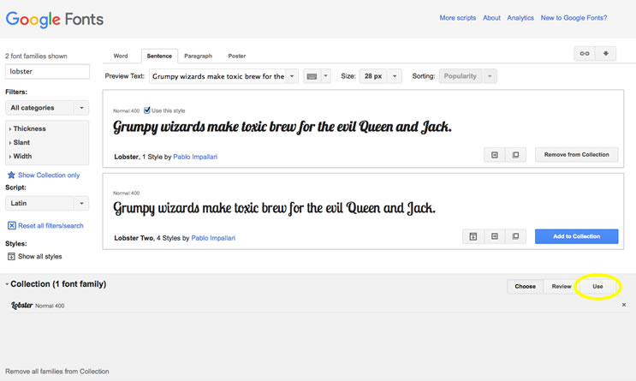Click the blue Add to Collection button
Screen dimensions: 636x381
point(576,236)
